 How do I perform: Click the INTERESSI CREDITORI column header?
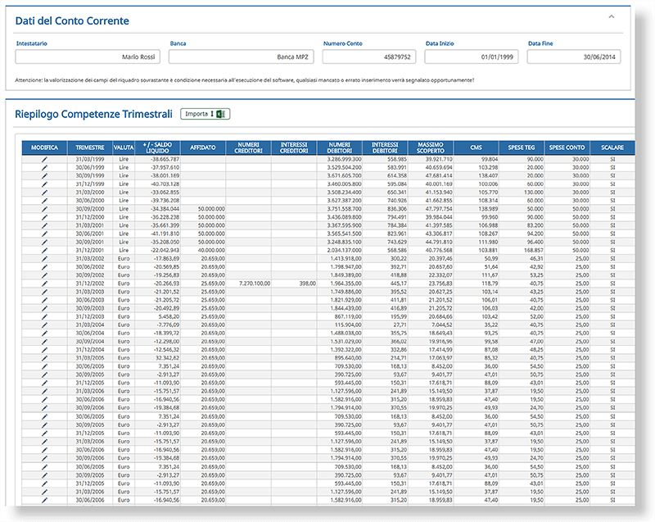point(294,148)
